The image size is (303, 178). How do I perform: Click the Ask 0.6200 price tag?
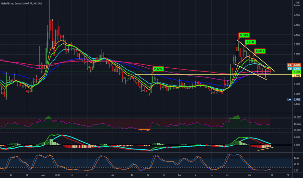tap(294, 65)
